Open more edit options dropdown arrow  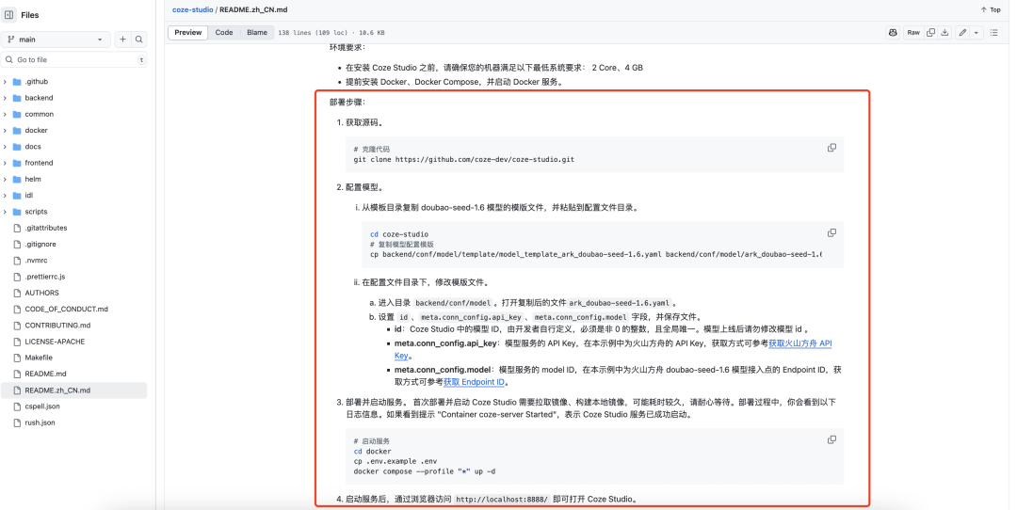[x=977, y=32]
